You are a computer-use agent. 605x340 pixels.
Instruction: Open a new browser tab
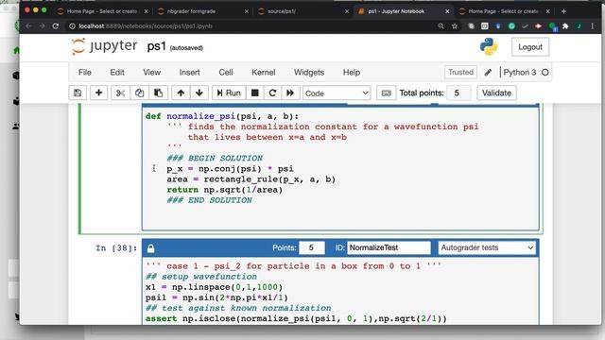tap(563, 11)
